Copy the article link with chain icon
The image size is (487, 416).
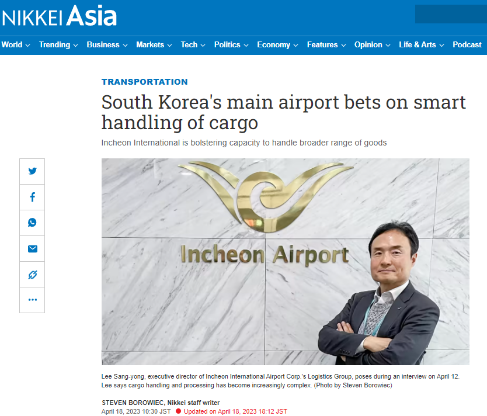pos(32,275)
